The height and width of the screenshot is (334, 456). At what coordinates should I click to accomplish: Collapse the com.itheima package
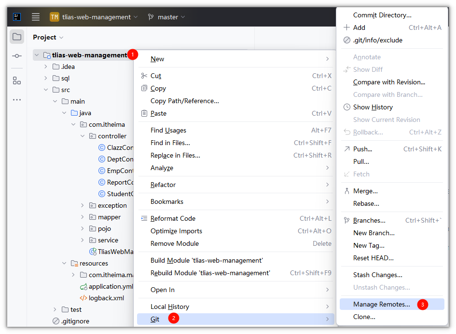tap(73, 124)
